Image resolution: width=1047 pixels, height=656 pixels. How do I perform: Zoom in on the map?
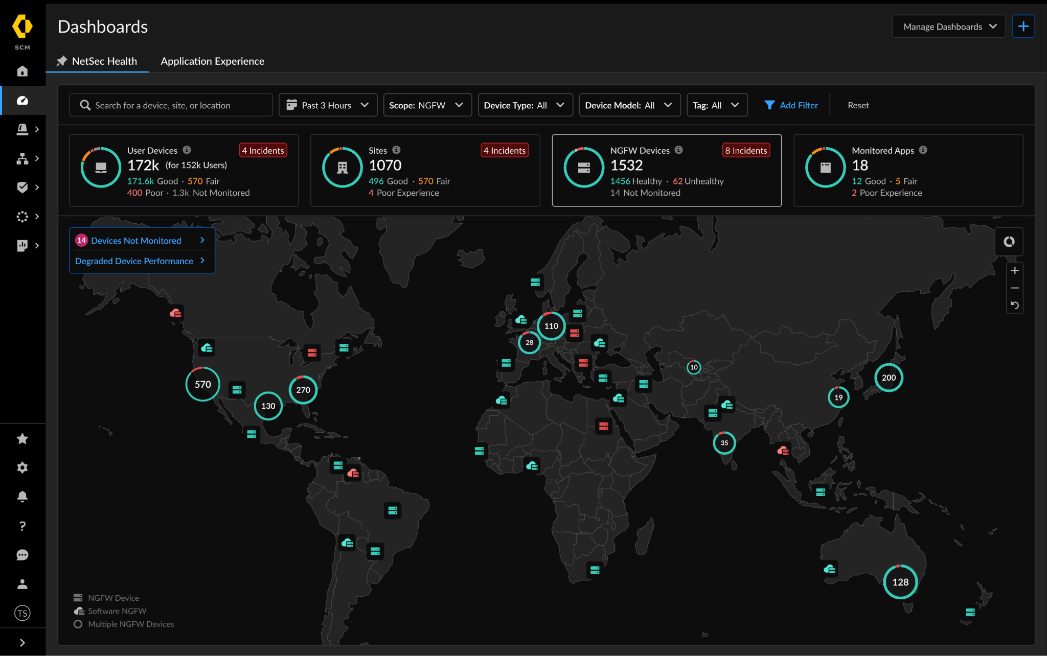click(1015, 271)
